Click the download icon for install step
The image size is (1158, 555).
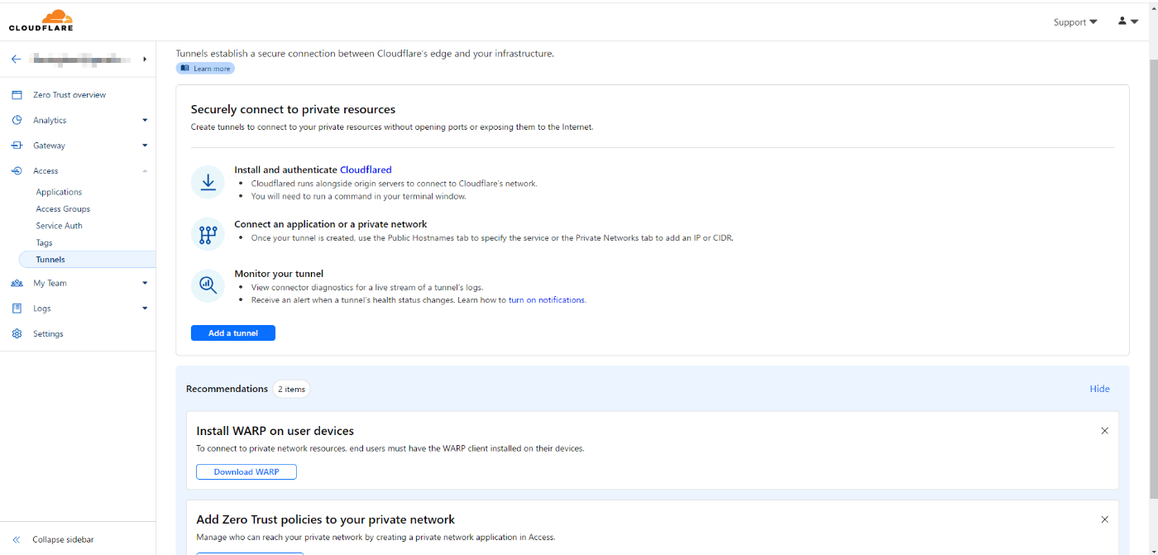pos(208,182)
